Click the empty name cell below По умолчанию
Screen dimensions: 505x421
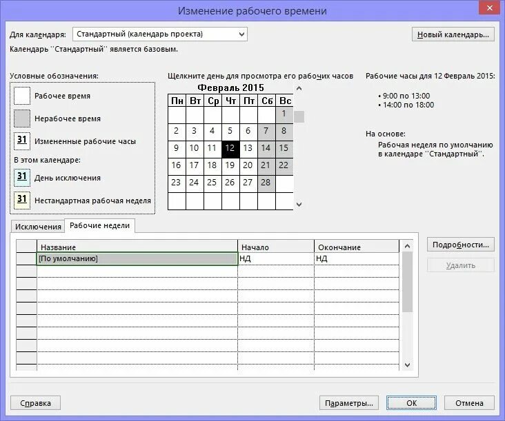(137, 271)
